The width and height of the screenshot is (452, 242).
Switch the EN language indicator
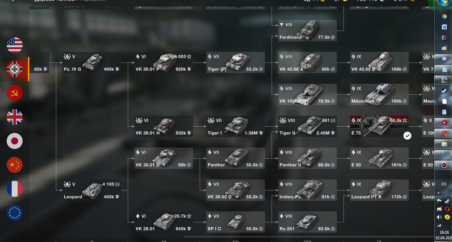coord(444,184)
